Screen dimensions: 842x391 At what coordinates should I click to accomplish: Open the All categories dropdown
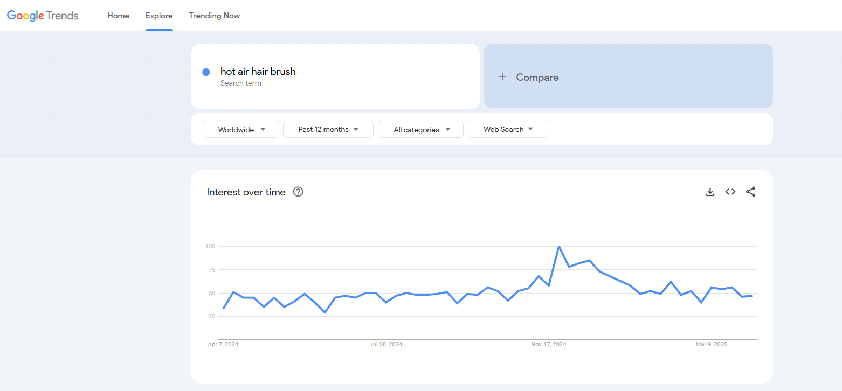pos(420,130)
